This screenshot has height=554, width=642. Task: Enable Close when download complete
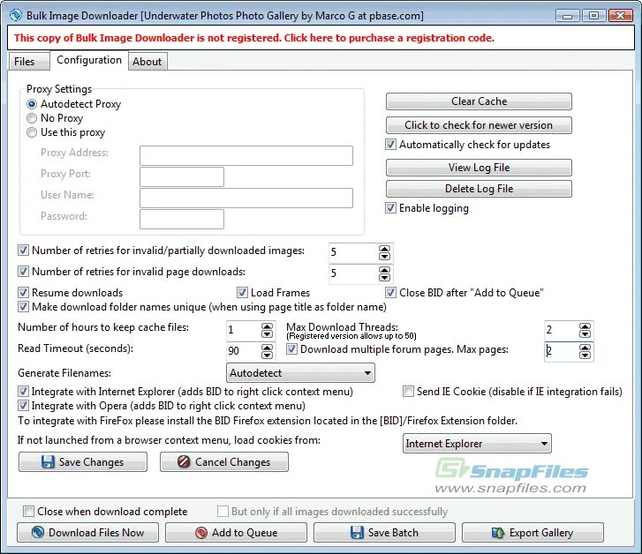28,512
